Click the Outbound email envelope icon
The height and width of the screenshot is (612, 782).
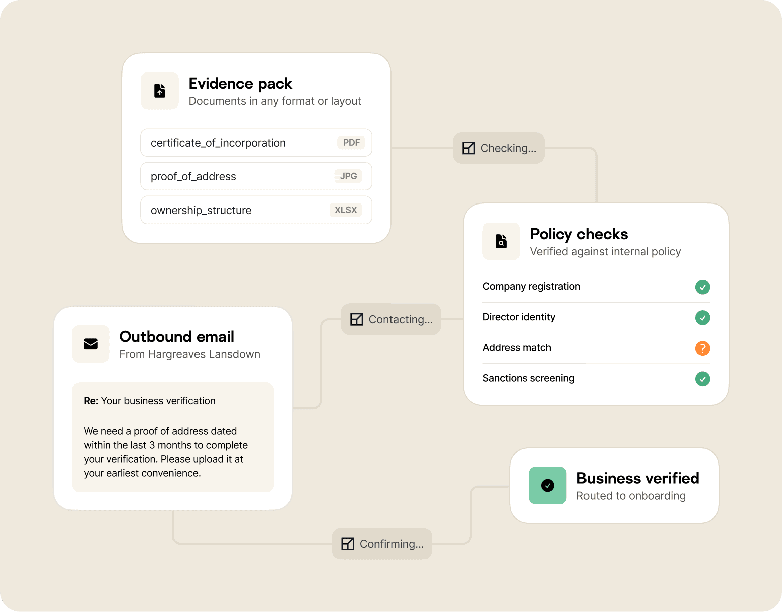tap(91, 344)
